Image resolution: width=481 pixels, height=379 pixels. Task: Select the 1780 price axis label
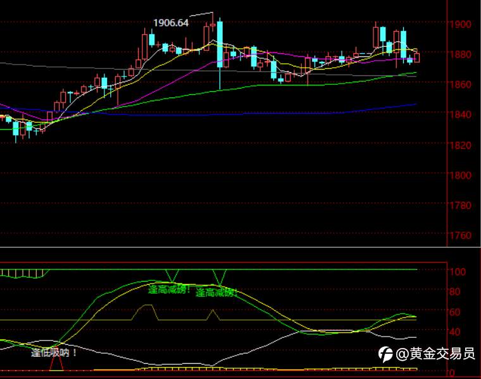[x=461, y=205]
